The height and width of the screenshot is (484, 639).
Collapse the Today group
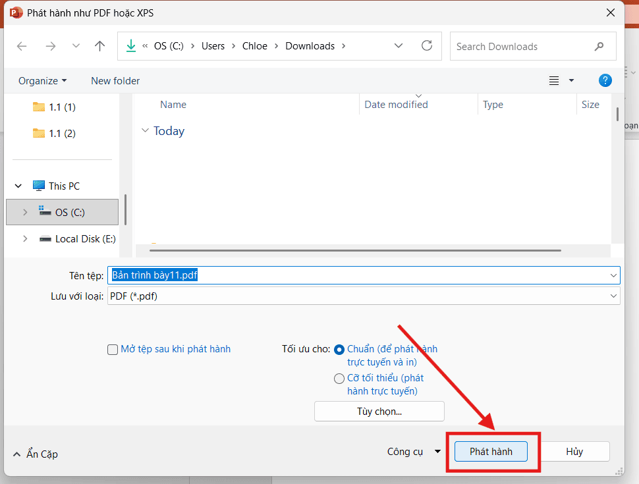(x=146, y=131)
